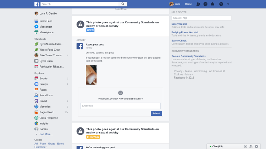This screenshot has height=149, width=266.
Task: Expand the More footer dropdown
Action: (x=189, y=74)
